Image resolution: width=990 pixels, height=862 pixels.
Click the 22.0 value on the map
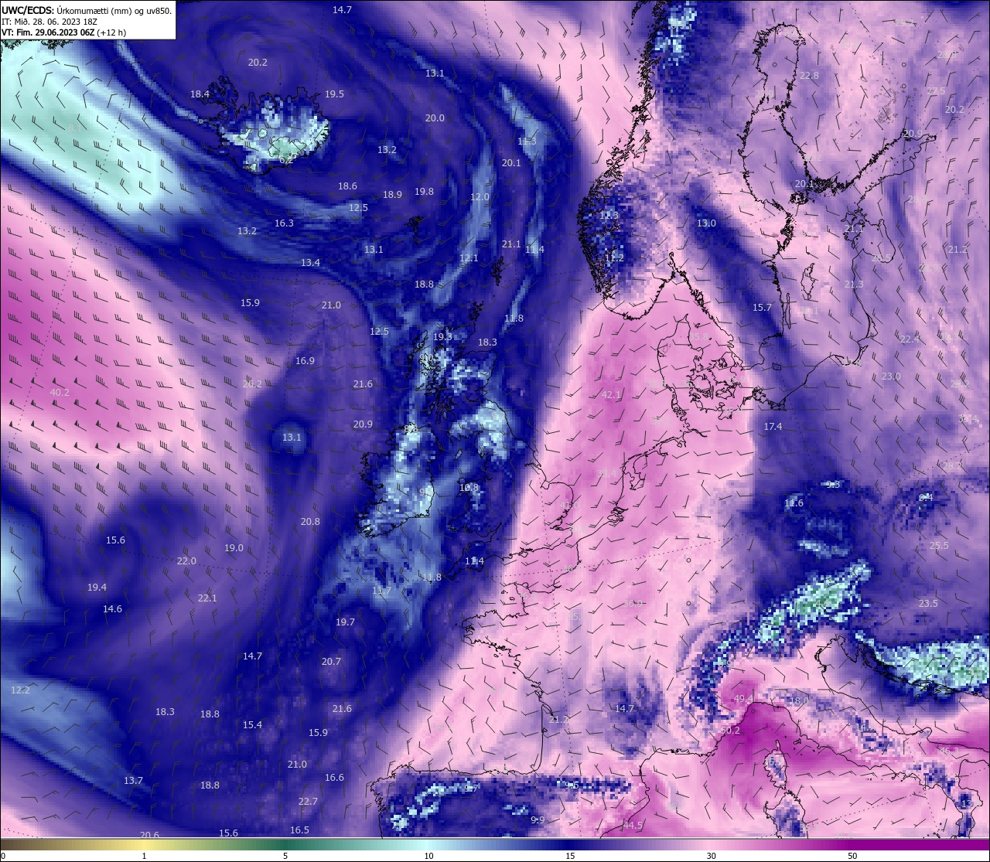click(x=186, y=561)
